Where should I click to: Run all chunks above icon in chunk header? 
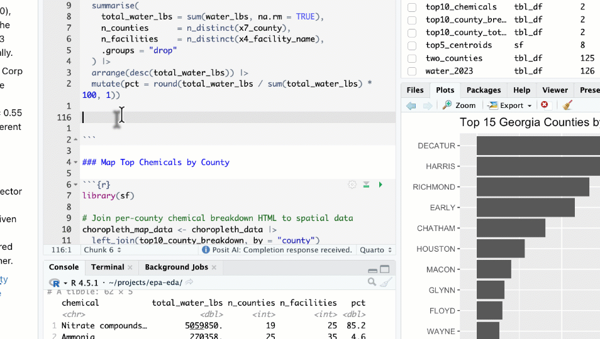[366, 185]
